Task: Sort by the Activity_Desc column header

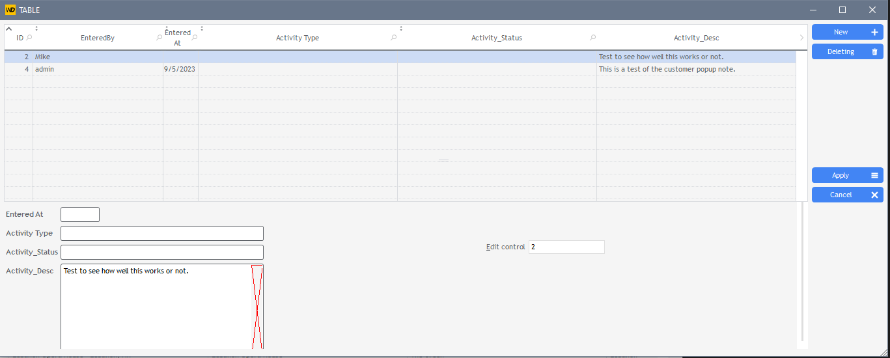Action: click(696, 38)
